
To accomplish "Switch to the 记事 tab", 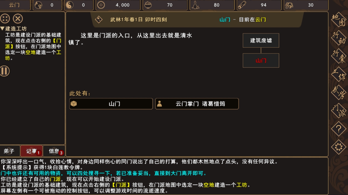I will point(31,151).
